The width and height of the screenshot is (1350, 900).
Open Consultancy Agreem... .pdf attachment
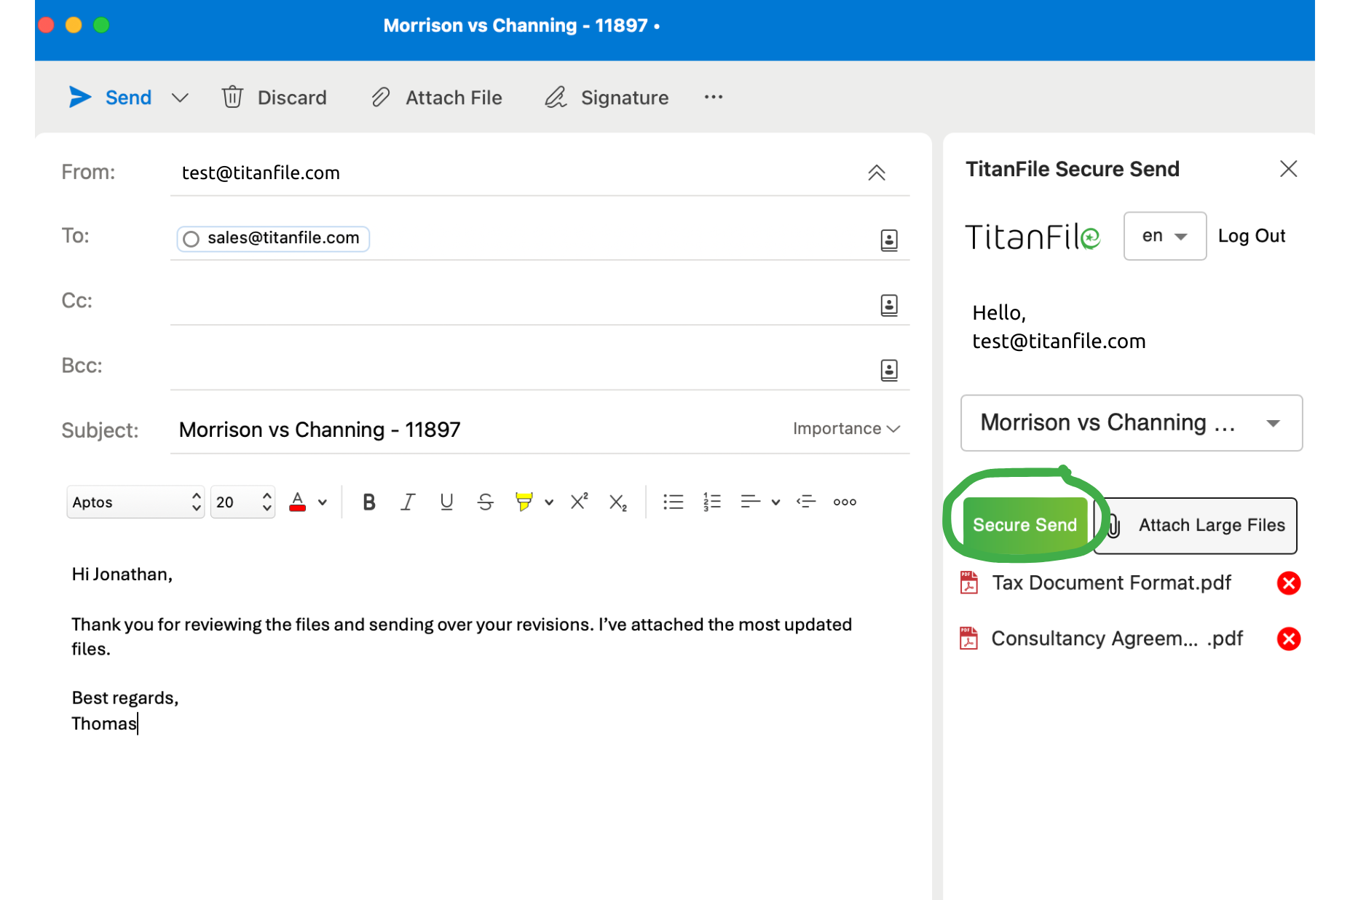point(1116,639)
